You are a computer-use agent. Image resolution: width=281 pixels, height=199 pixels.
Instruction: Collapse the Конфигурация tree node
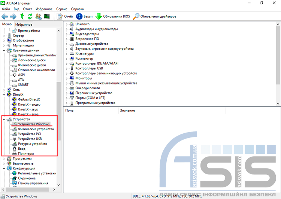click(x=4, y=168)
